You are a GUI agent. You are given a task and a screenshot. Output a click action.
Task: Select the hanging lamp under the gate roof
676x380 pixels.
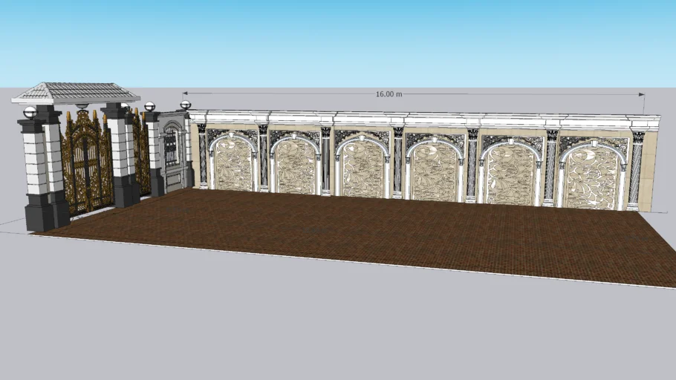(x=81, y=107)
